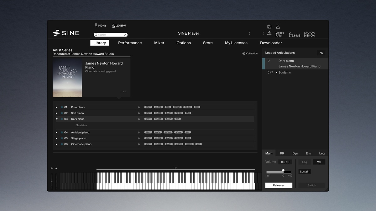The height and width of the screenshot is (211, 376).
Task: Click the mic icon for Cinematic piano
Action: [x=139, y=144]
